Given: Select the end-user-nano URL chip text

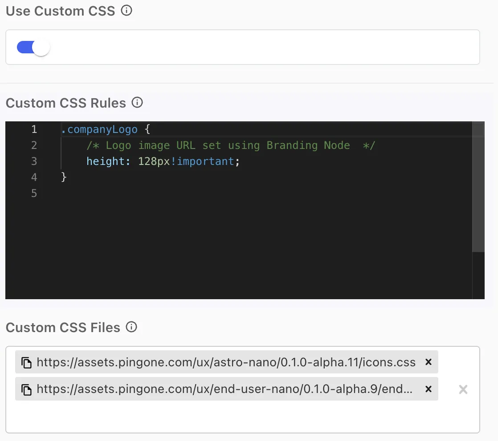Looking at the screenshot, I should coord(225,389).
